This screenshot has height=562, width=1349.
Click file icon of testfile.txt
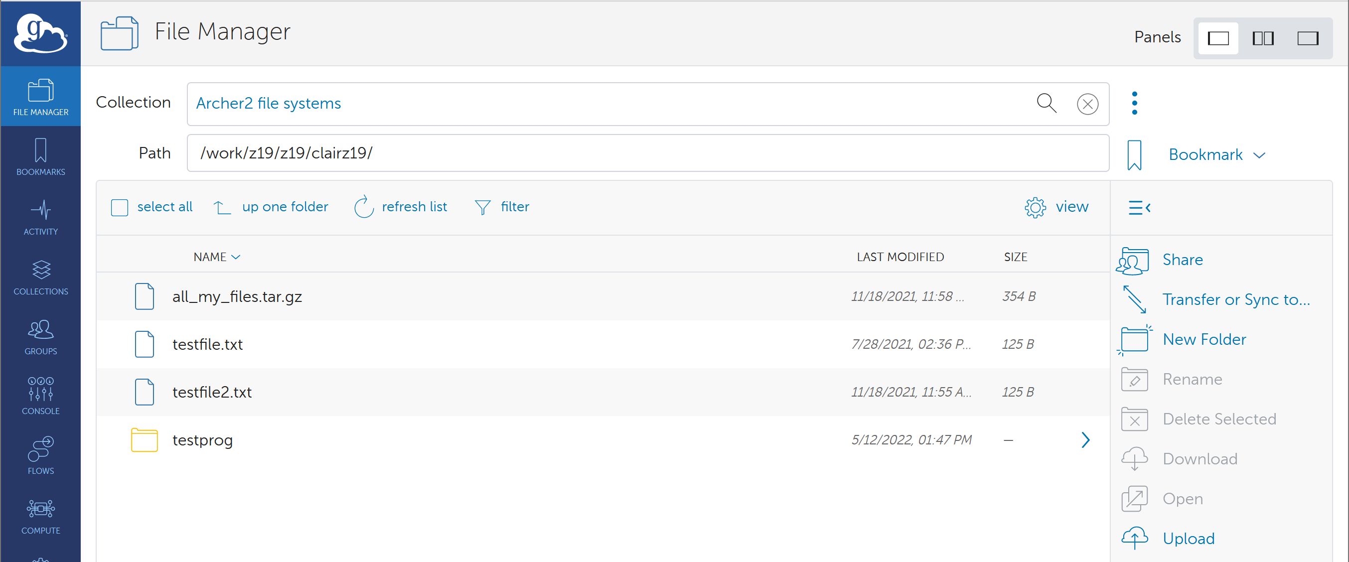144,344
